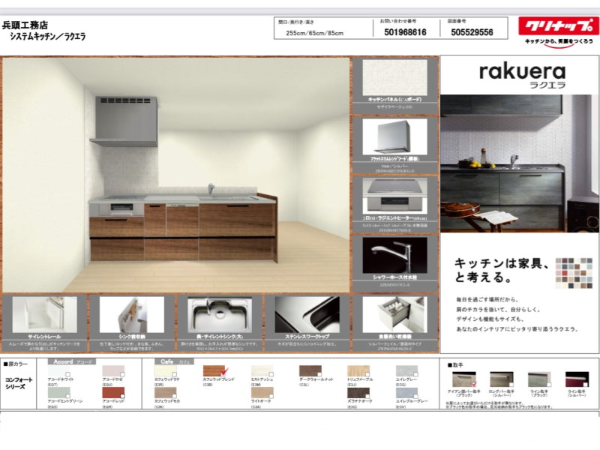Screen dimensions: 600x450
Task: Click the rakuera ラクエラ heading
Action: (x=522, y=76)
